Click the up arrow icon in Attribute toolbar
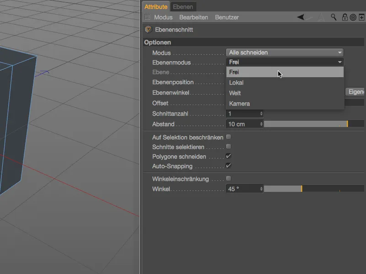The height and width of the screenshot is (274, 366). [321, 17]
